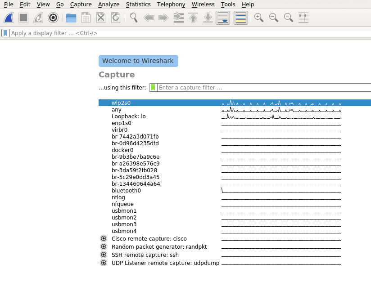Image resolution: width=371 pixels, height=291 pixels.
Task: Restart the current capture icon
Action: click(x=38, y=18)
